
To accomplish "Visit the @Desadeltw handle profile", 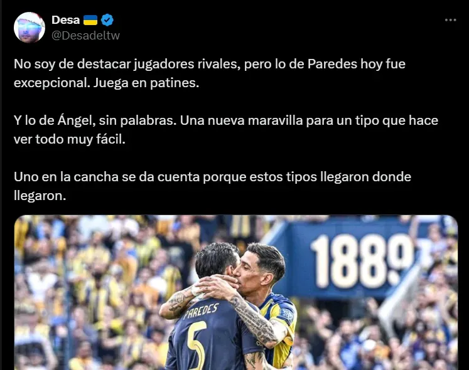I will click(x=85, y=35).
